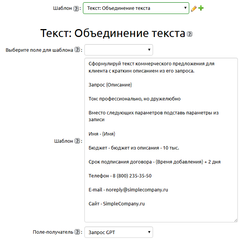Click the line Вместо следующих параметров подставь

[x=153, y=113]
